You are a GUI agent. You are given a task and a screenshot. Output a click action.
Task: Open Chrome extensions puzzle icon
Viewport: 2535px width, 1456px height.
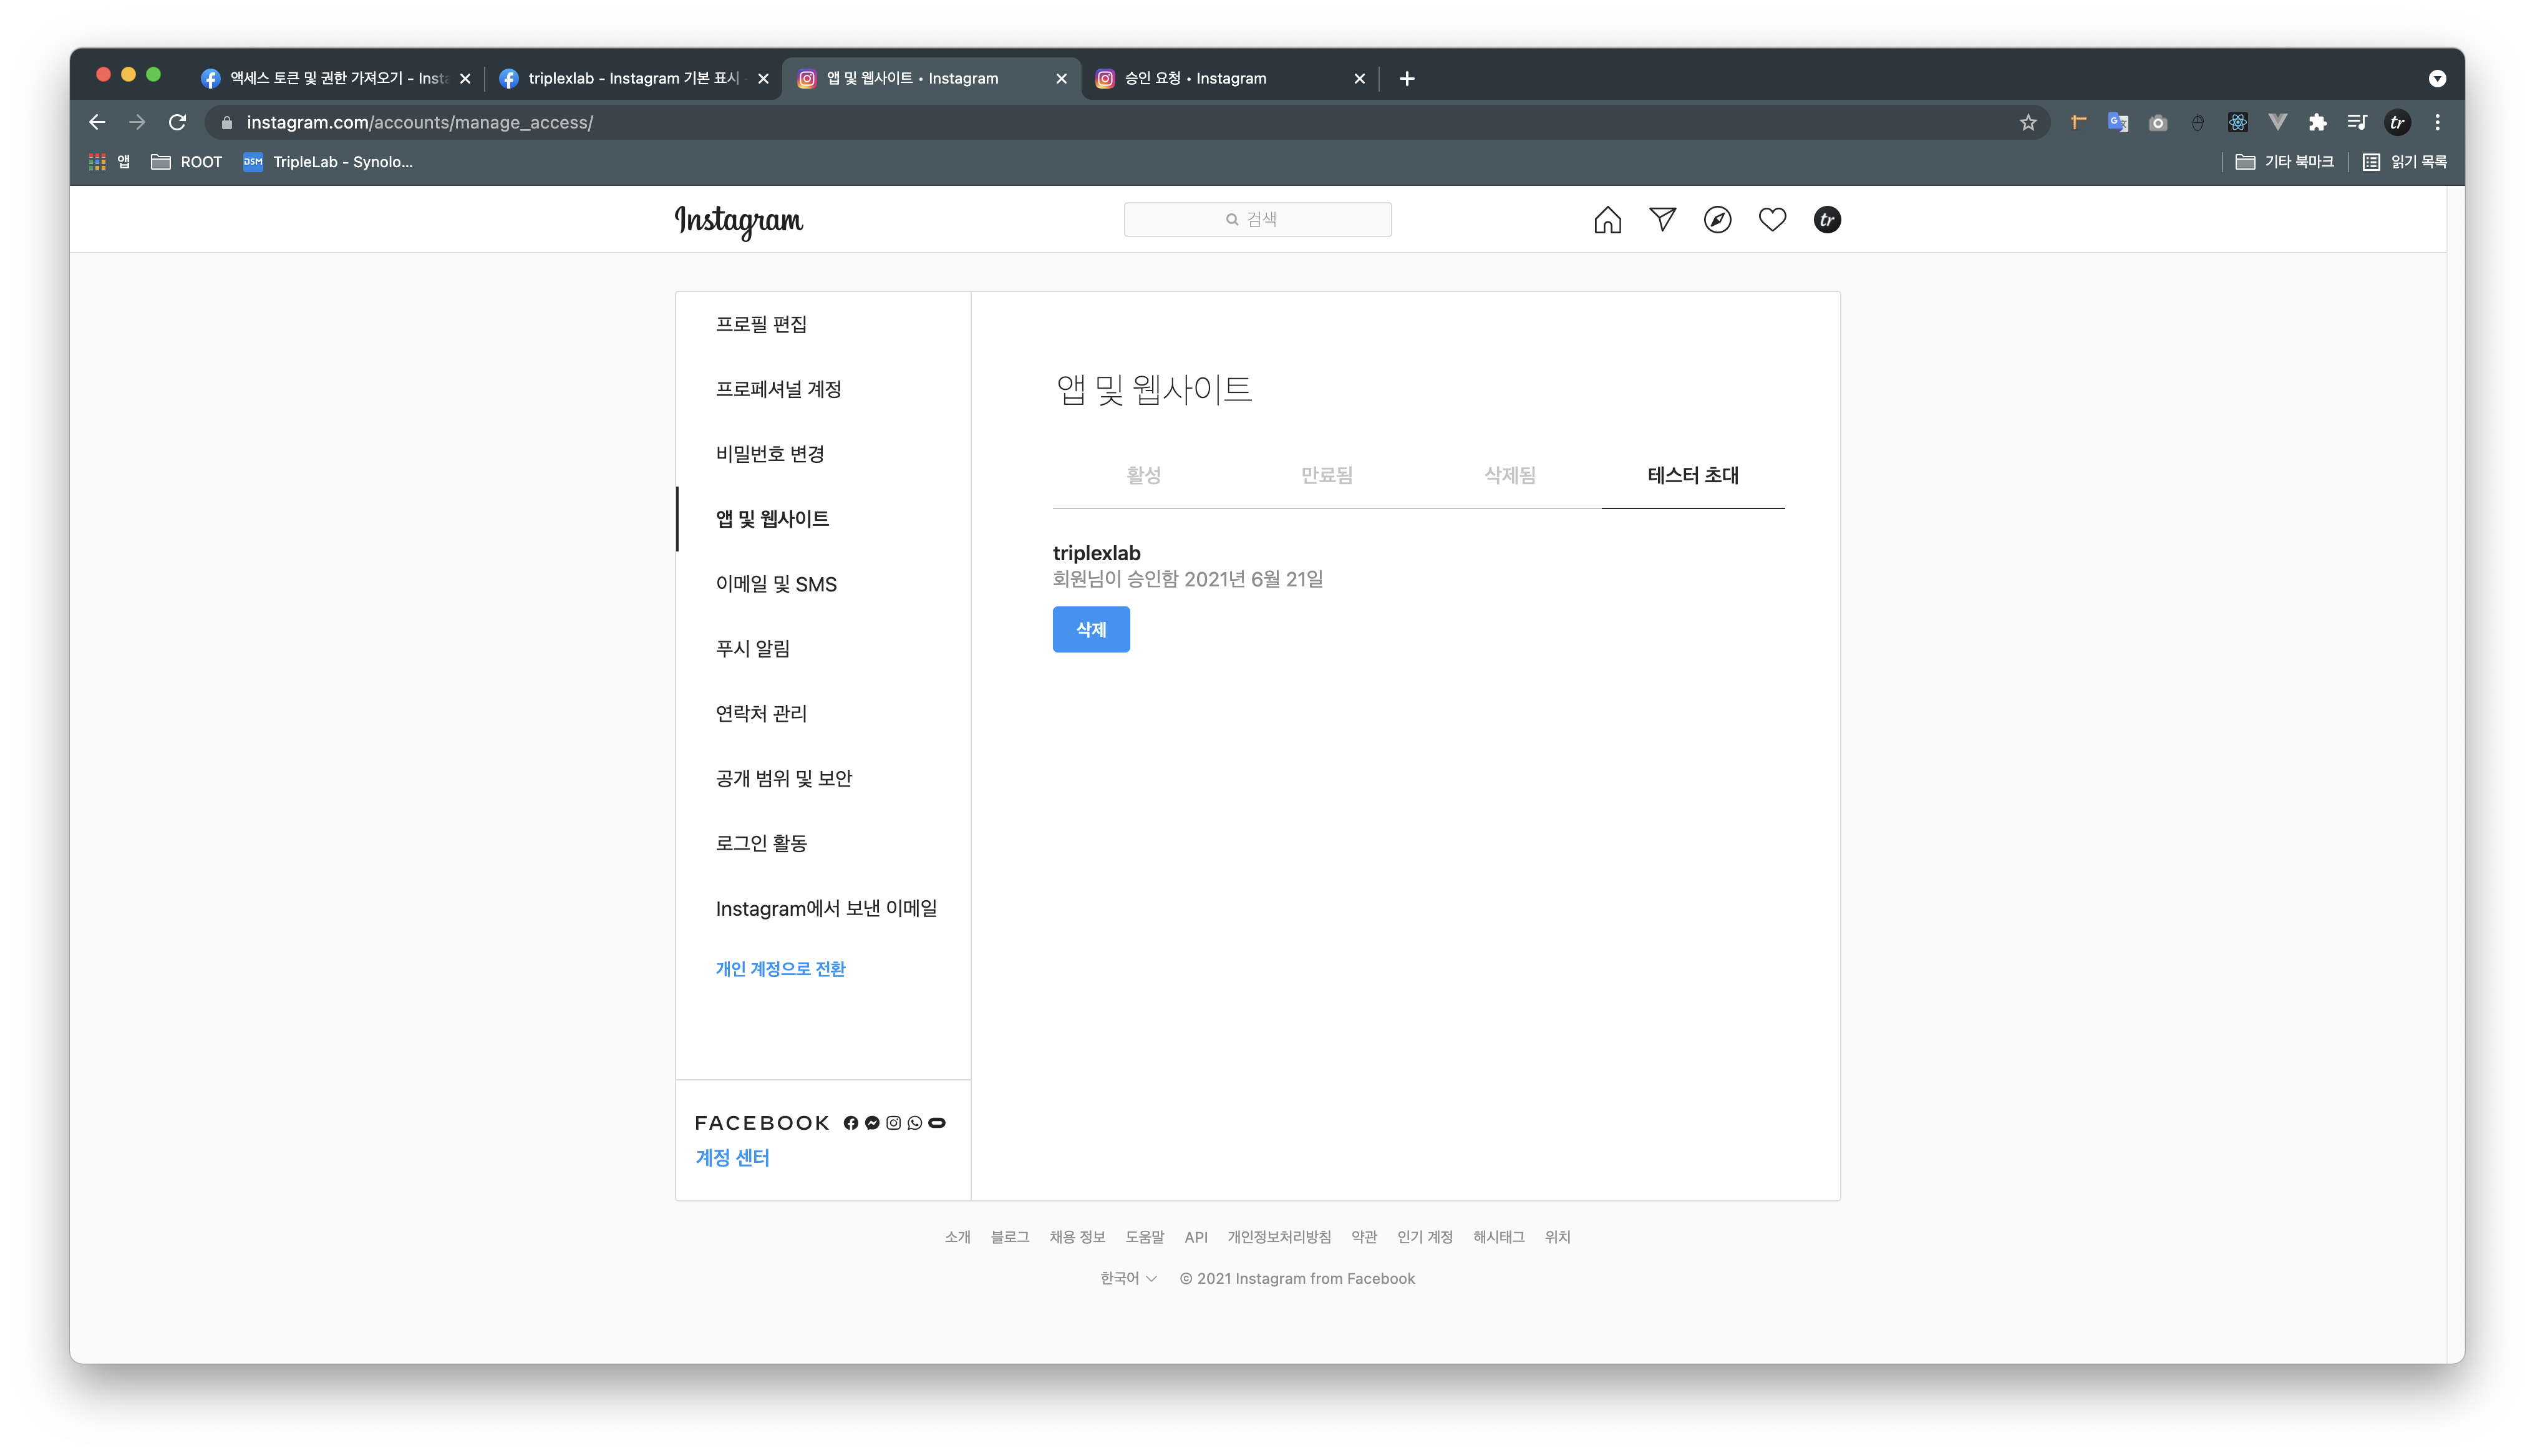(2317, 123)
